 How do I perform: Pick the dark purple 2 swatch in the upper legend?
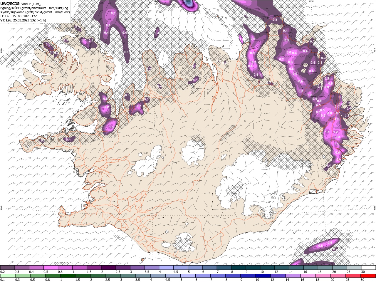(108, 268)
